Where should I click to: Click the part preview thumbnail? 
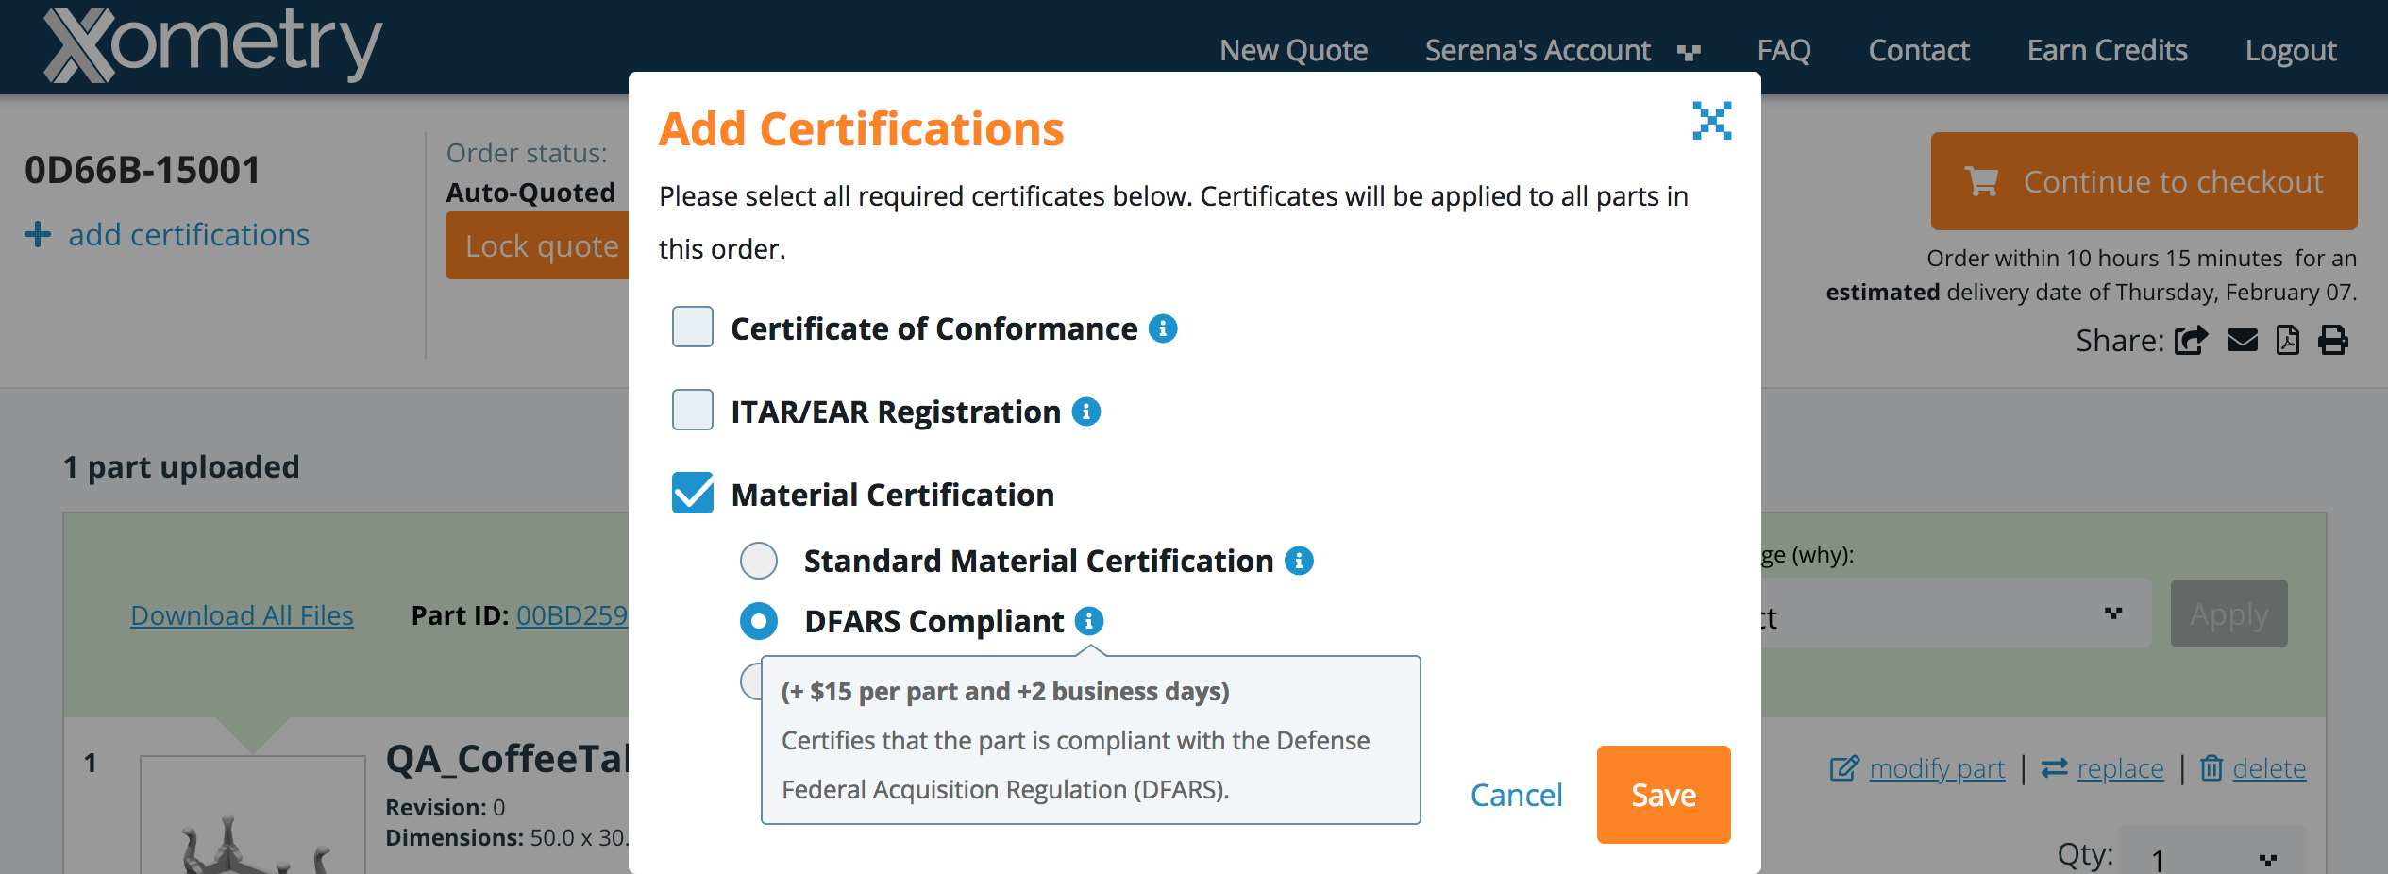pos(253,815)
